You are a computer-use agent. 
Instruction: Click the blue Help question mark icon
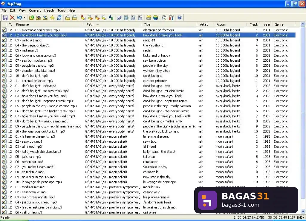point(180,18)
